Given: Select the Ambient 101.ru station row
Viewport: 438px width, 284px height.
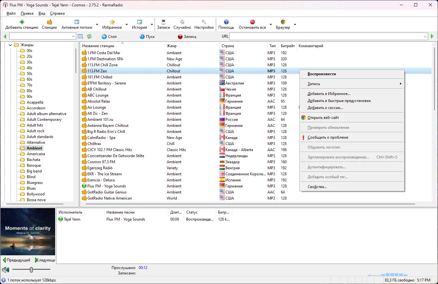Looking at the screenshot, I should [x=256, y=120].
